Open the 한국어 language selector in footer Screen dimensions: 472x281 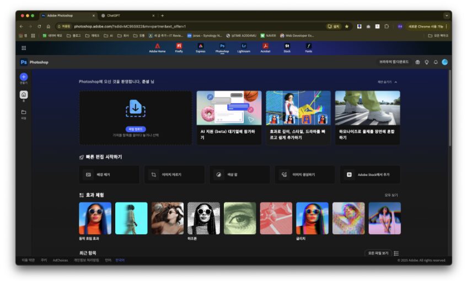(120, 260)
